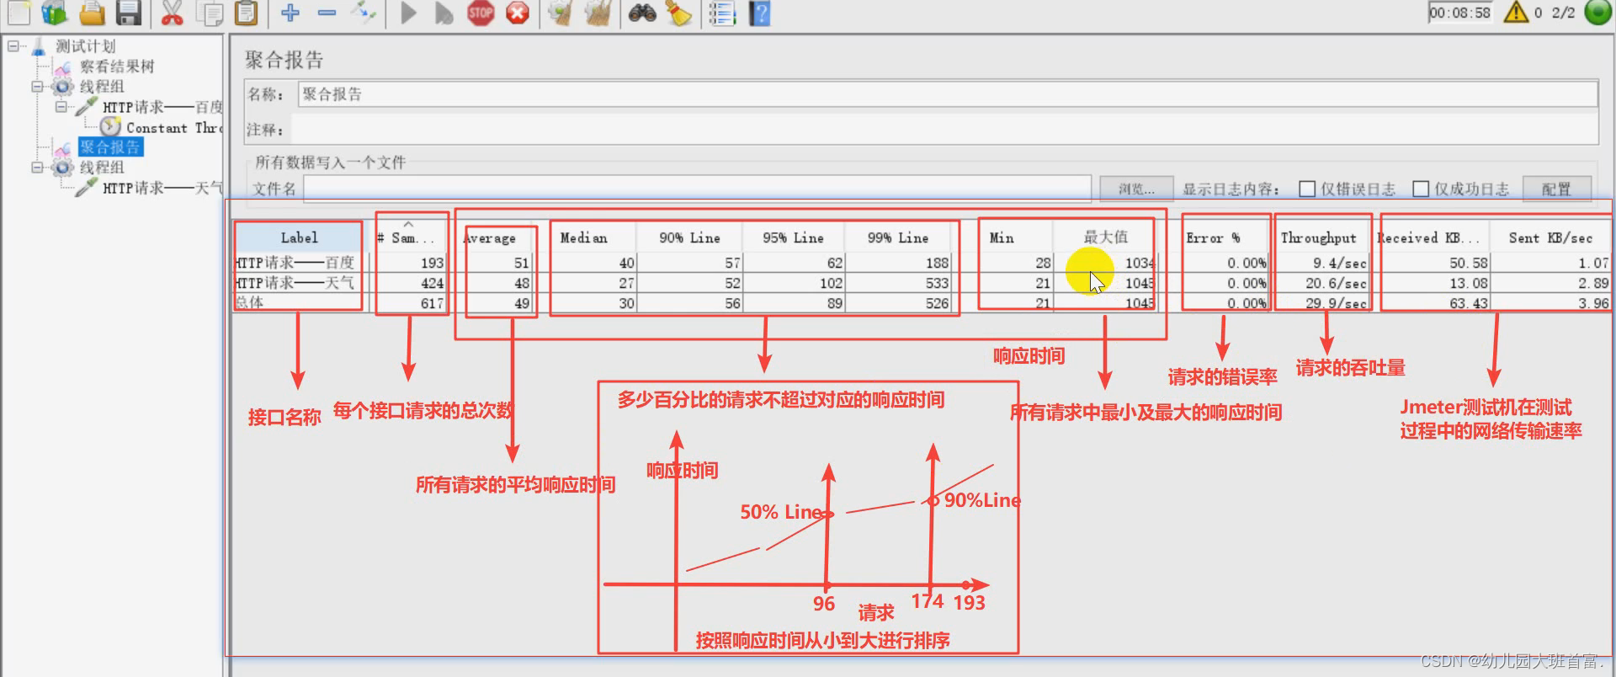Save the test plan with floppy icon
The width and height of the screenshot is (1616, 677).
pyautogui.click(x=128, y=12)
